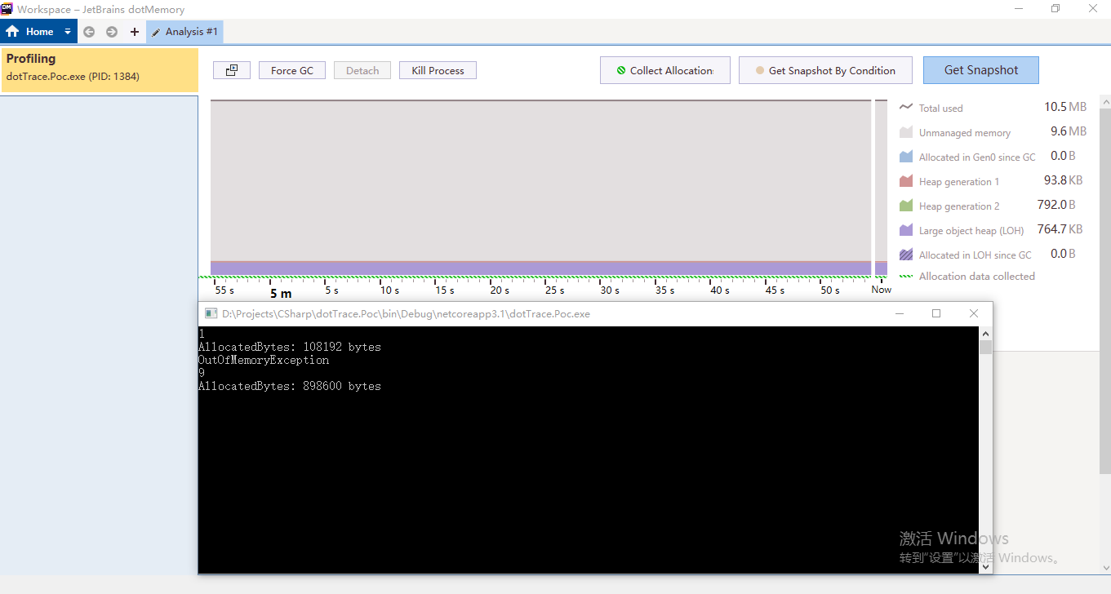Click the green Heap generation 2 swatch
1111x594 pixels.
coord(906,206)
